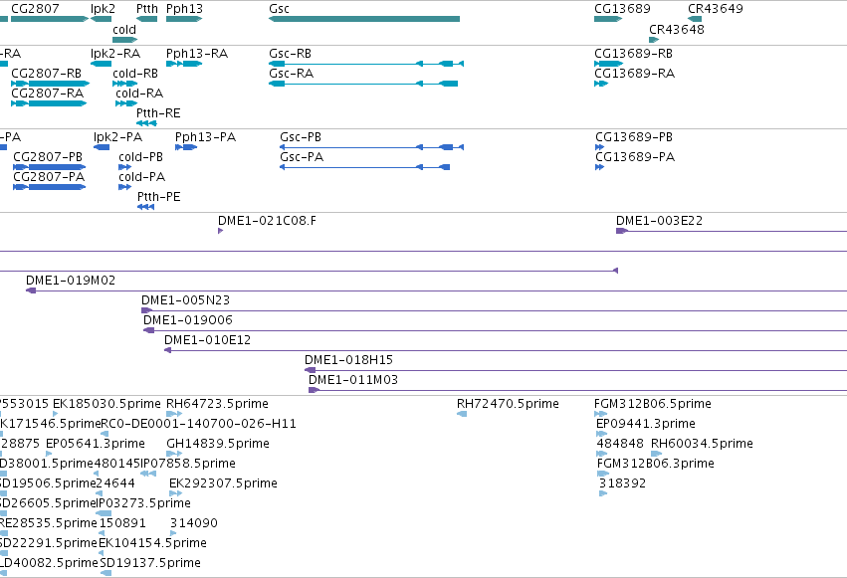Viewport: 847px width, 578px height.
Task: Select the CG2807-RA transcript label
Action: 48,94
